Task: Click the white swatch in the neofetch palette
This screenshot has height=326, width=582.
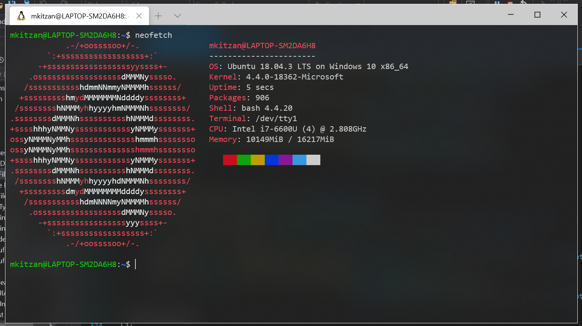Action: tap(313, 160)
